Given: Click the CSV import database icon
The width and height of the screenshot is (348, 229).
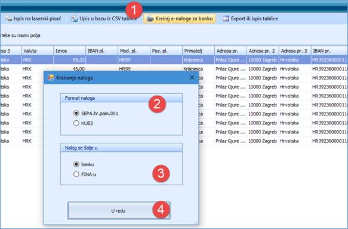Looking at the screenshot, I should coord(74,19).
